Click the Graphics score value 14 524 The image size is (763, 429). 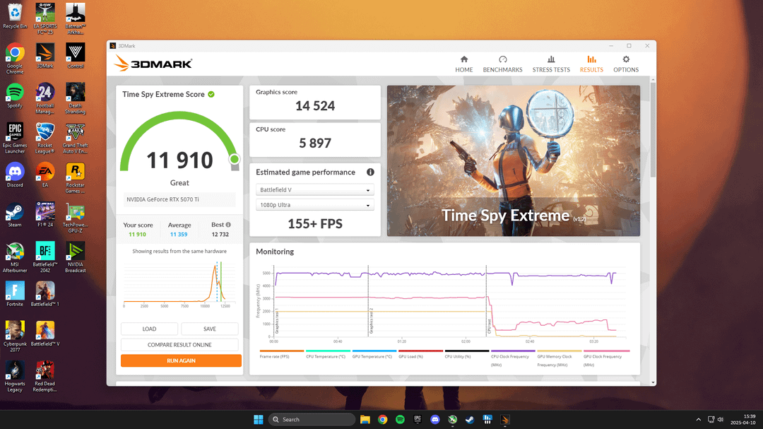coord(315,106)
